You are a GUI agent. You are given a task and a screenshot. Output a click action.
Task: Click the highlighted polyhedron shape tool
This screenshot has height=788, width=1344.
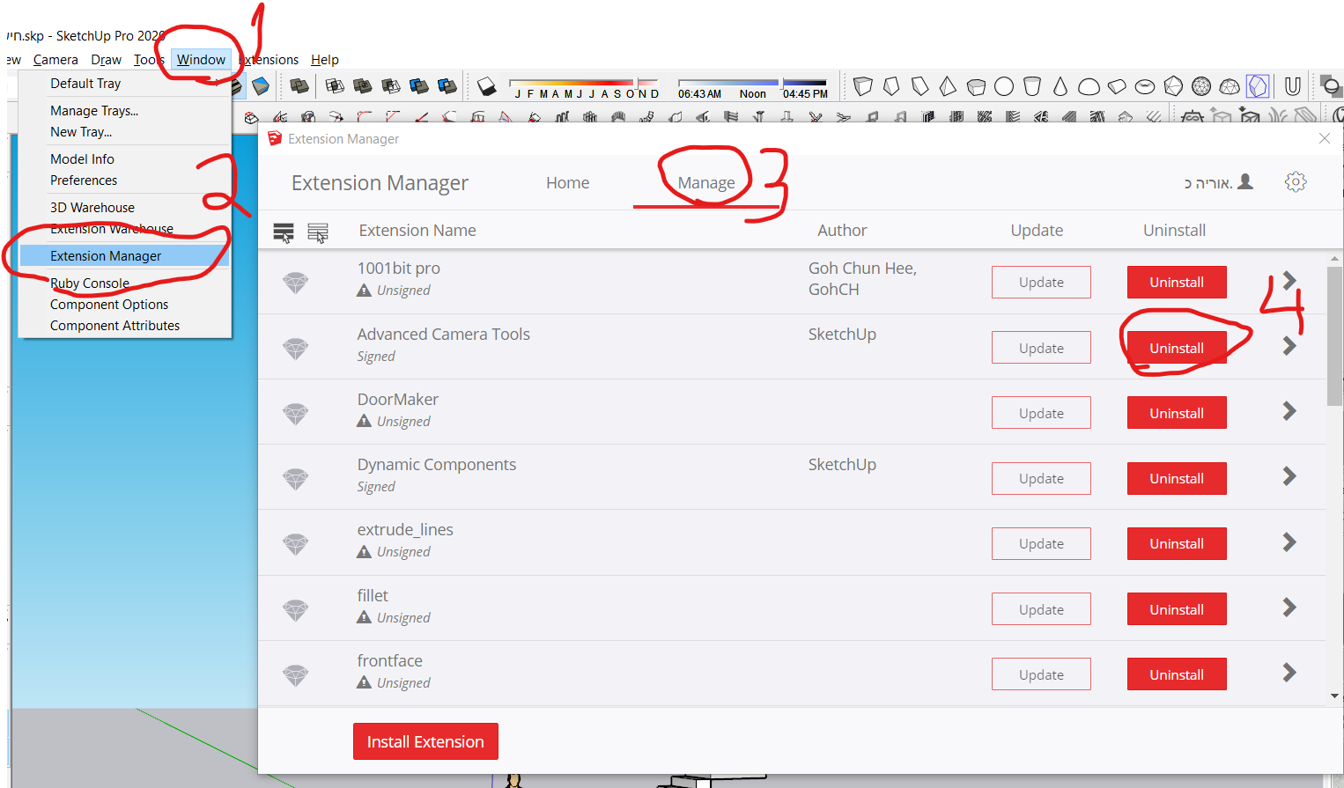click(x=1258, y=86)
